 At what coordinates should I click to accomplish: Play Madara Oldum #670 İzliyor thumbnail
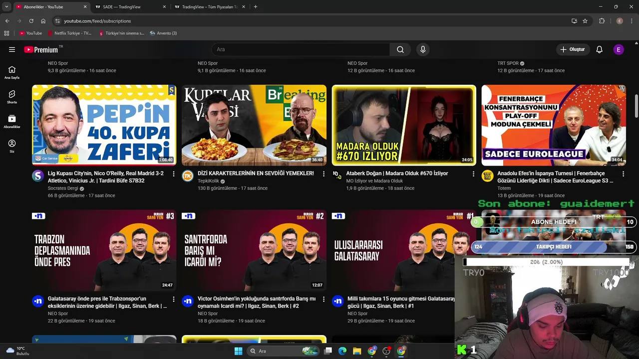(403, 125)
